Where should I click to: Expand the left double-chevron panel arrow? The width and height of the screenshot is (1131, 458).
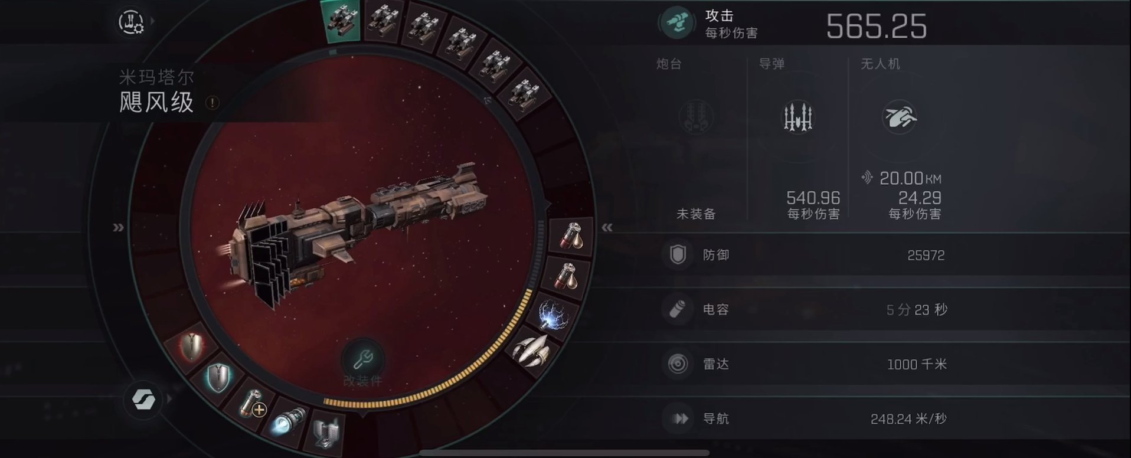coord(118,227)
